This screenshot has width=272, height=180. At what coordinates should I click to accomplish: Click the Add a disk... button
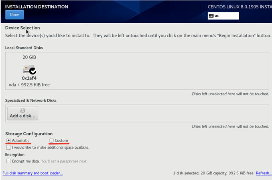pyautogui.click(x=22, y=114)
